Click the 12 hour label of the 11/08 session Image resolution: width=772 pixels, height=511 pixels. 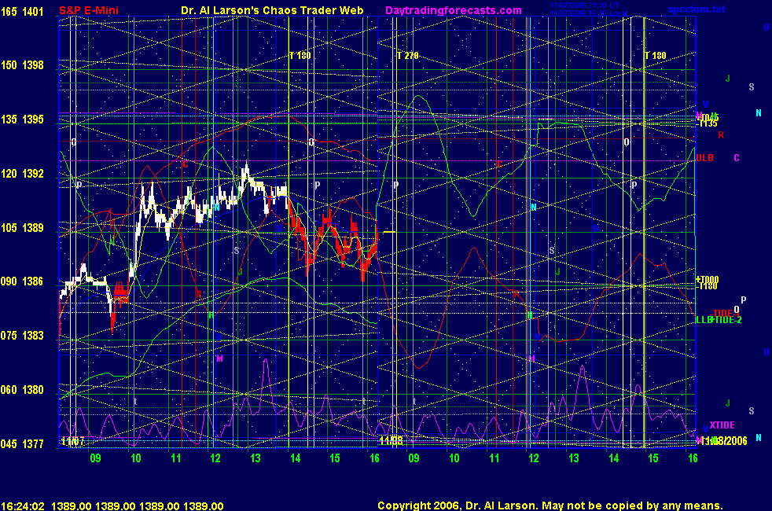coord(534,458)
